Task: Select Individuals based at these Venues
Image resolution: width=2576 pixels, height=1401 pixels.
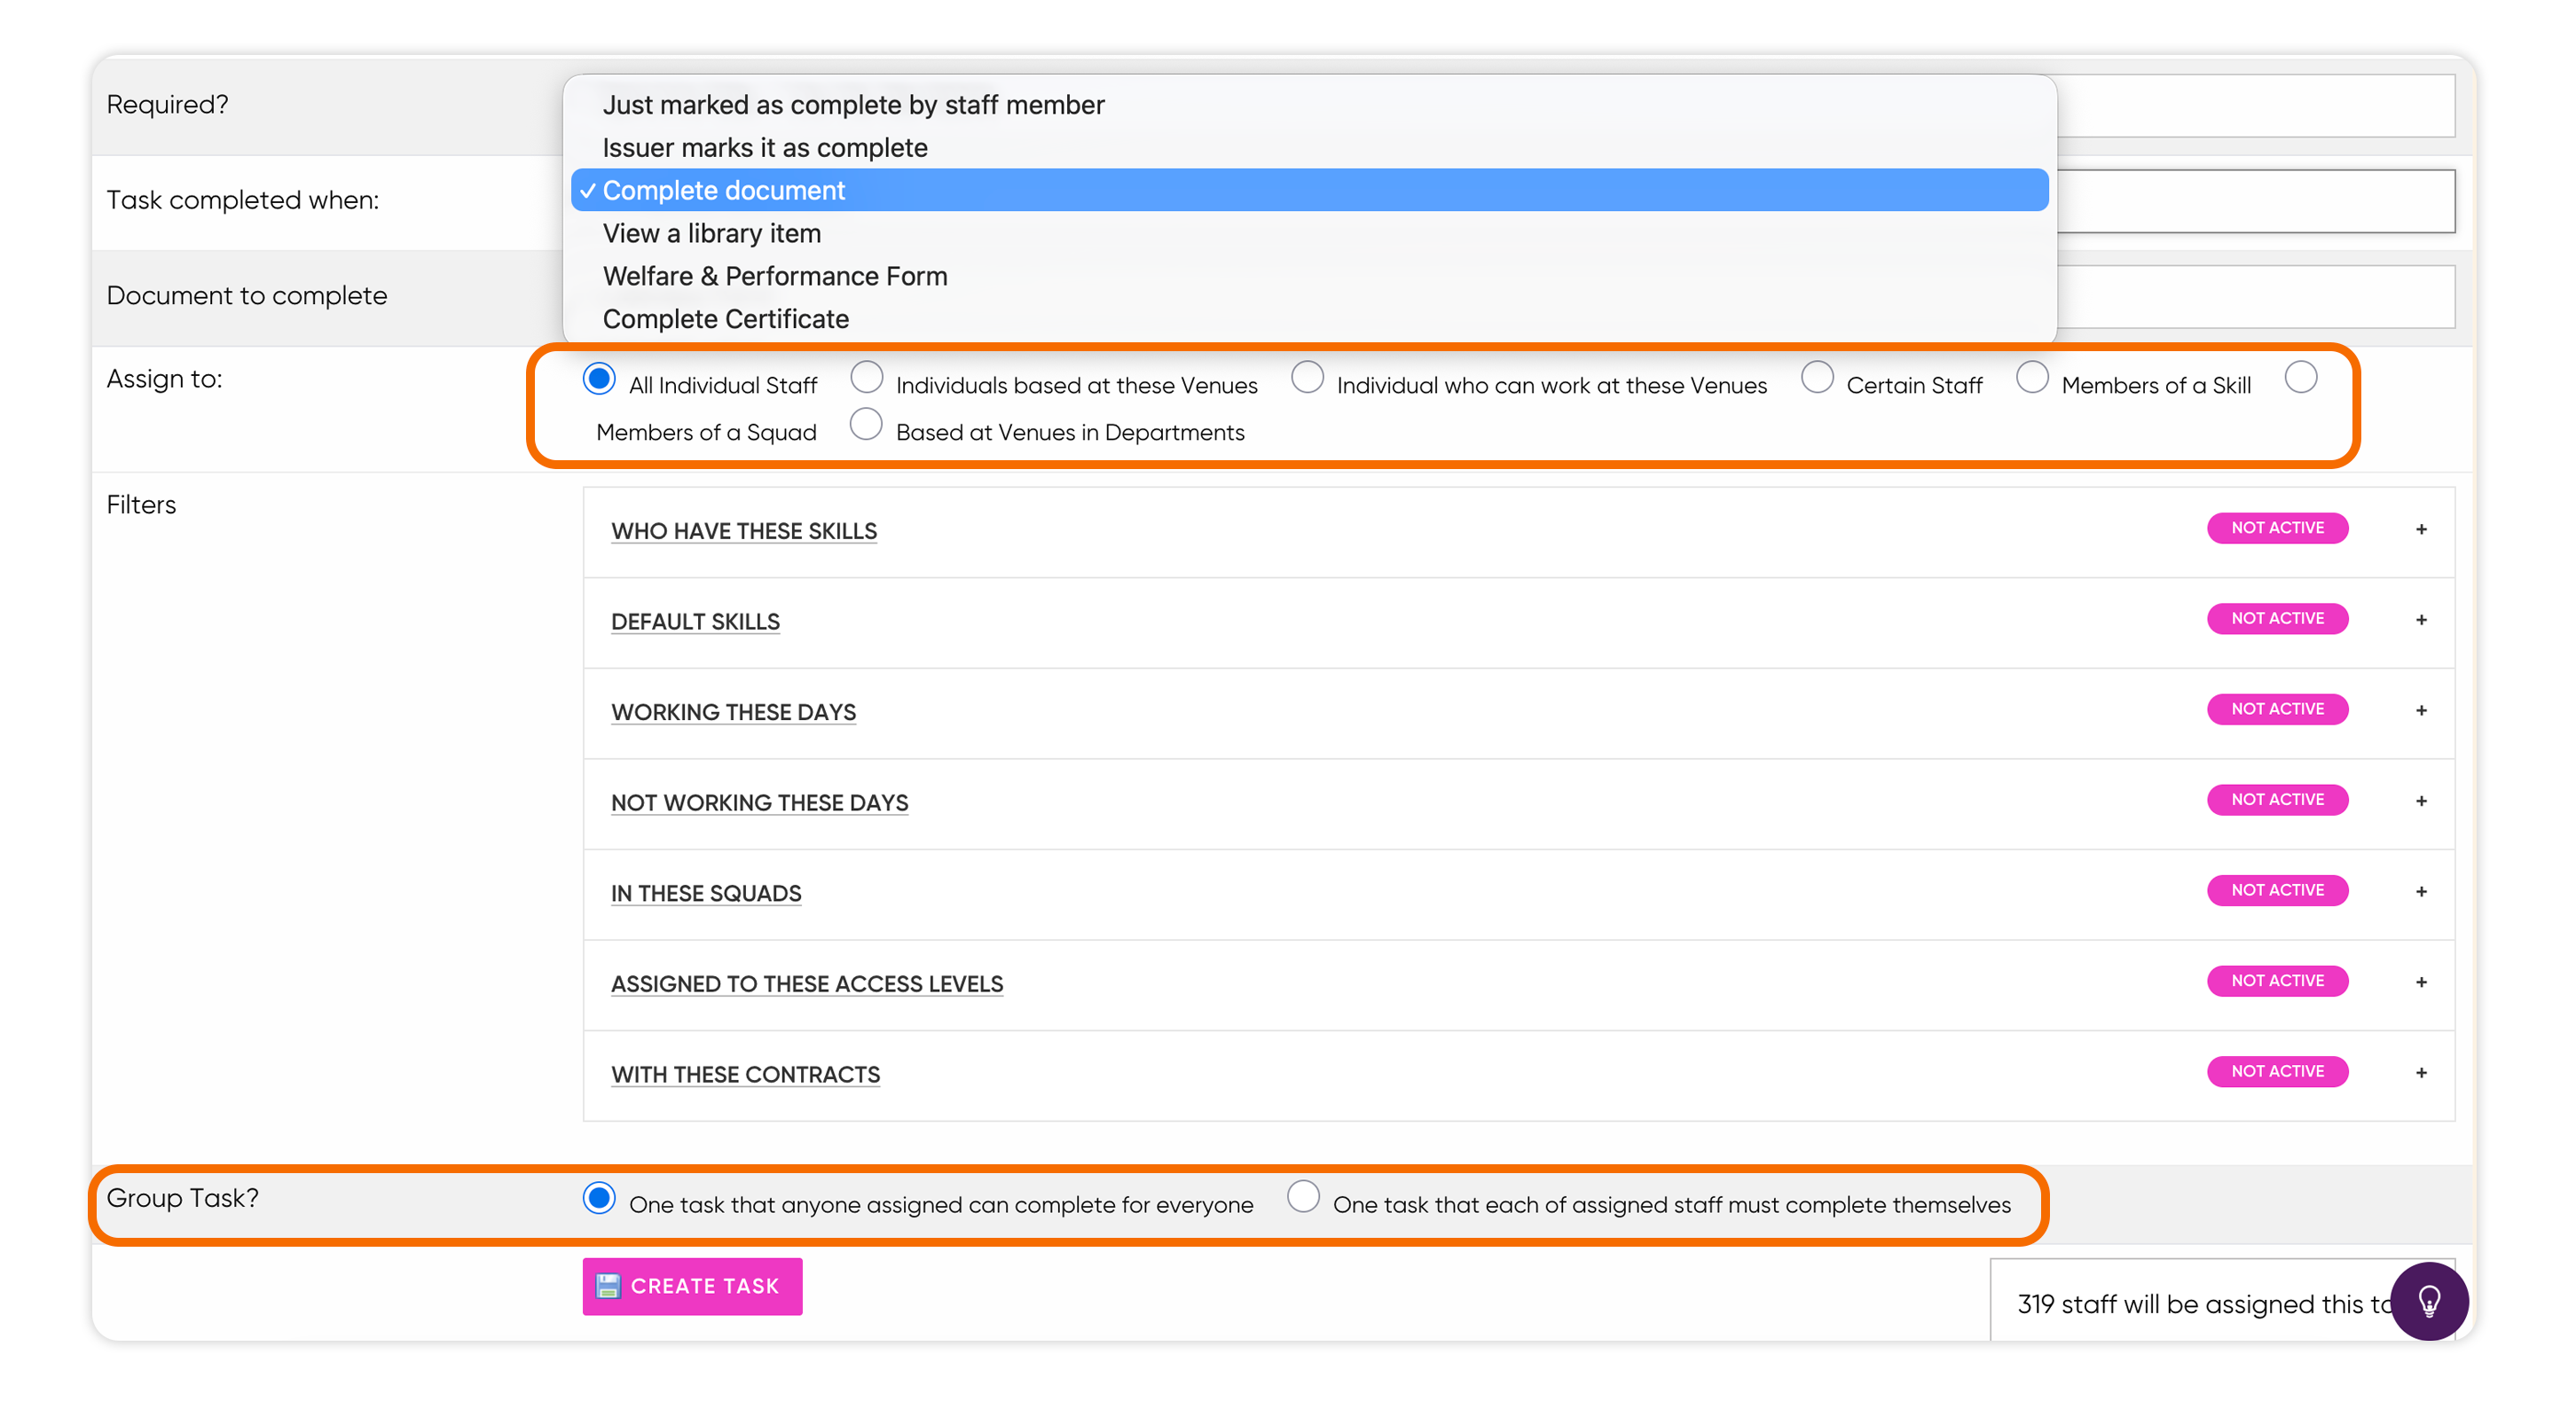Action: point(866,378)
